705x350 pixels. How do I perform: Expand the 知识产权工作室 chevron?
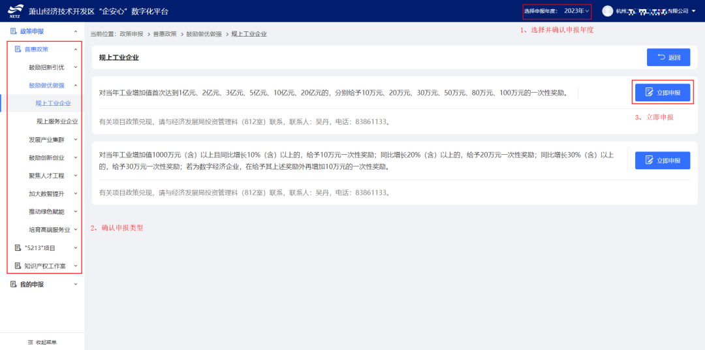point(76,266)
